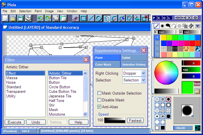Select the straight line tool
Image resolution: width=203 pixels, height=135 pixels.
click(91, 18)
